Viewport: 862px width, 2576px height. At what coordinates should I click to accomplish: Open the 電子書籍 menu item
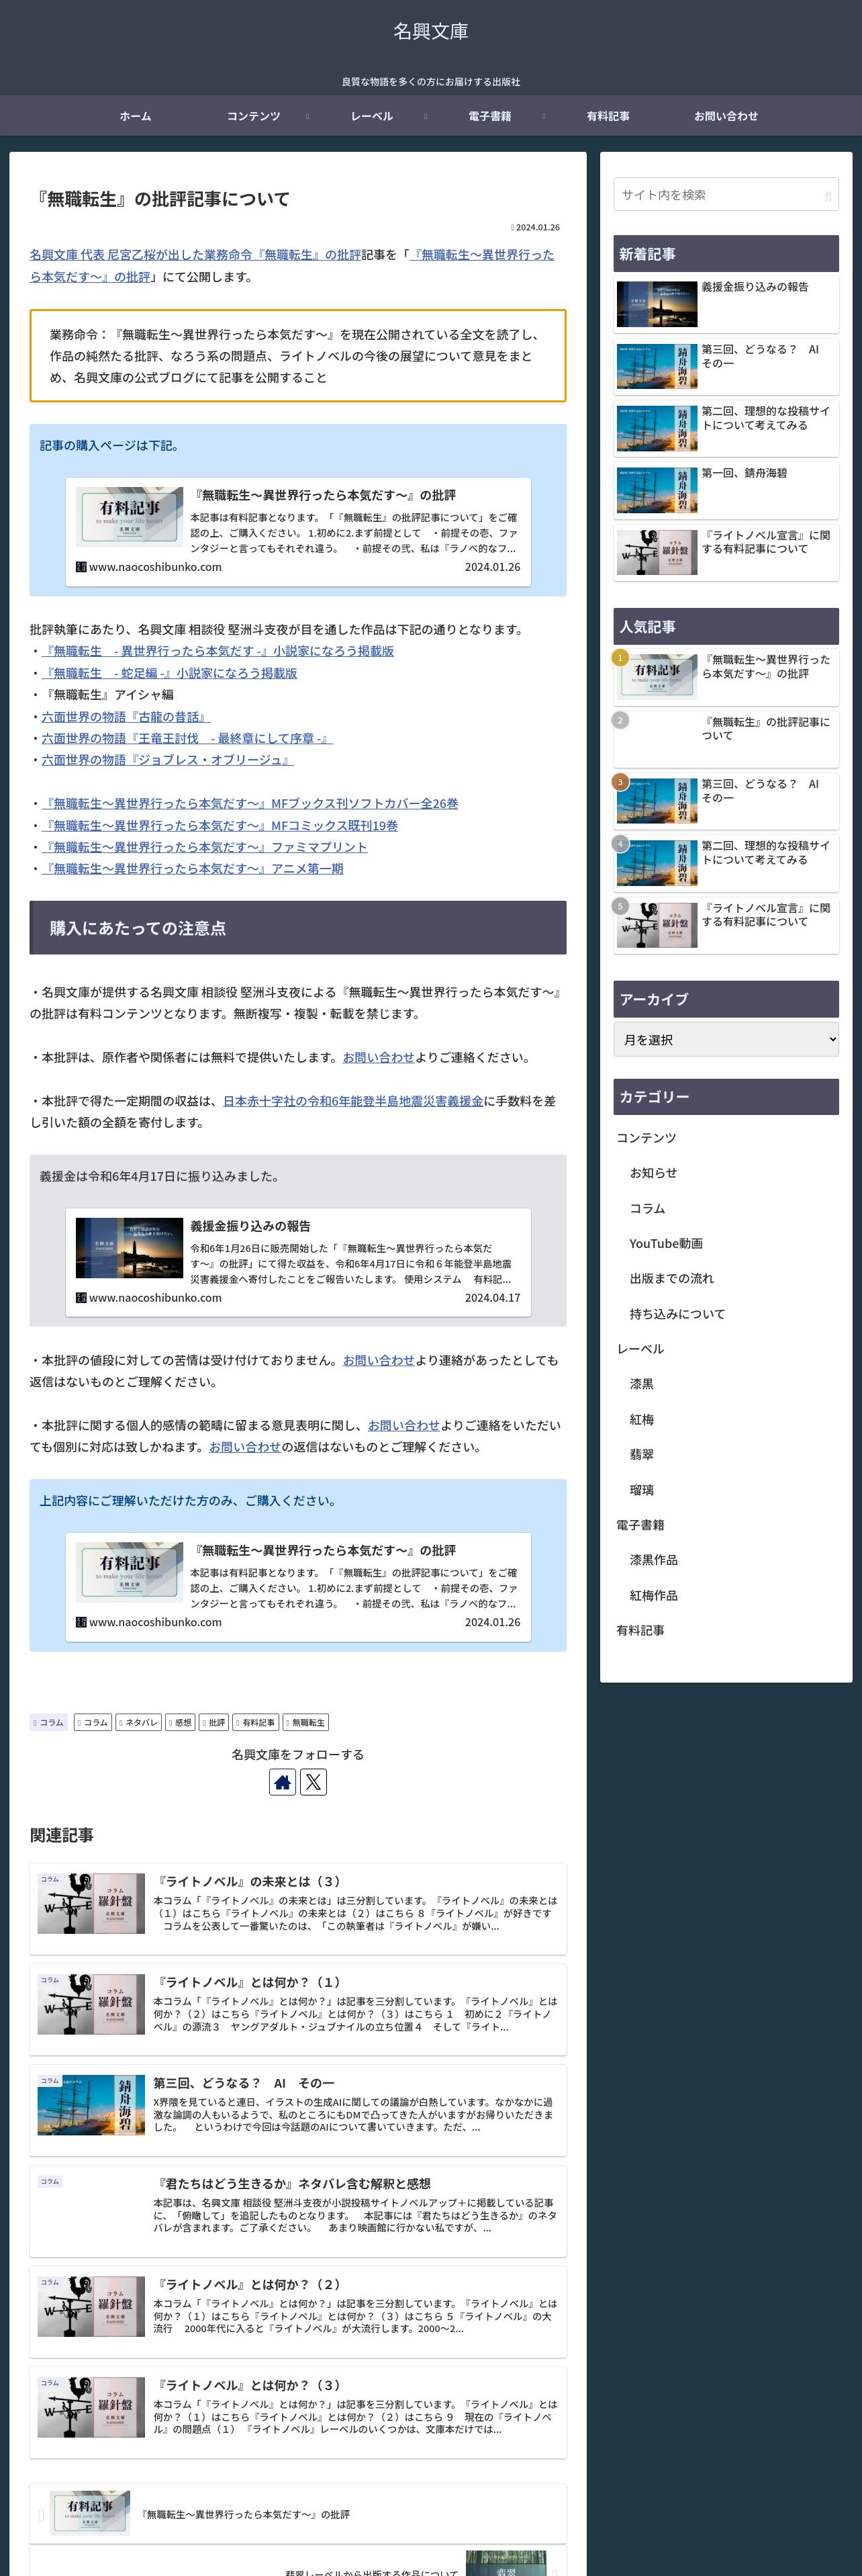(489, 116)
